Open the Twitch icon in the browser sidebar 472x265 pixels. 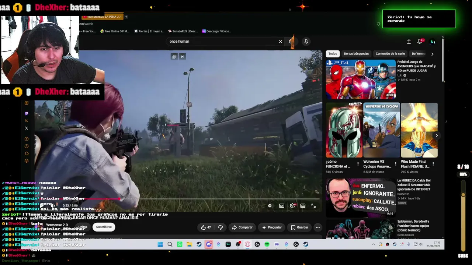pyautogui.click(x=26, y=114)
